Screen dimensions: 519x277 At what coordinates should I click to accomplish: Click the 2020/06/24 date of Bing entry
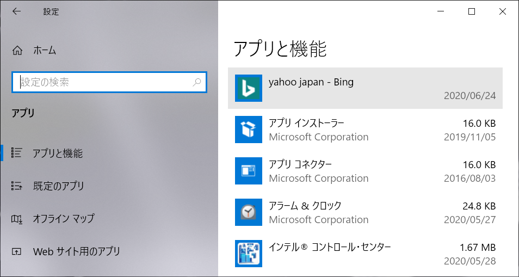(469, 96)
